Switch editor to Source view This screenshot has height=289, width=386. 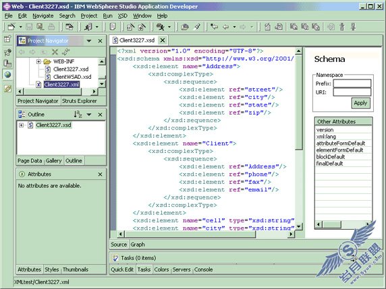pos(119,245)
